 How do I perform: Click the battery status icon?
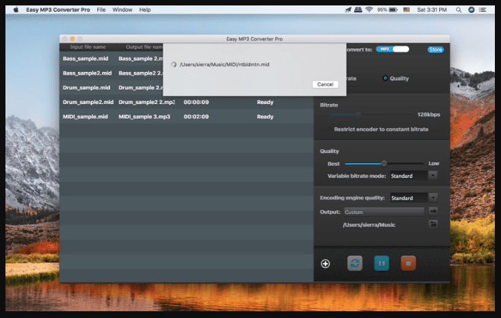[394, 10]
